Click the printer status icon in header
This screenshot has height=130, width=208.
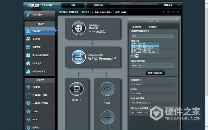[178, 12]
